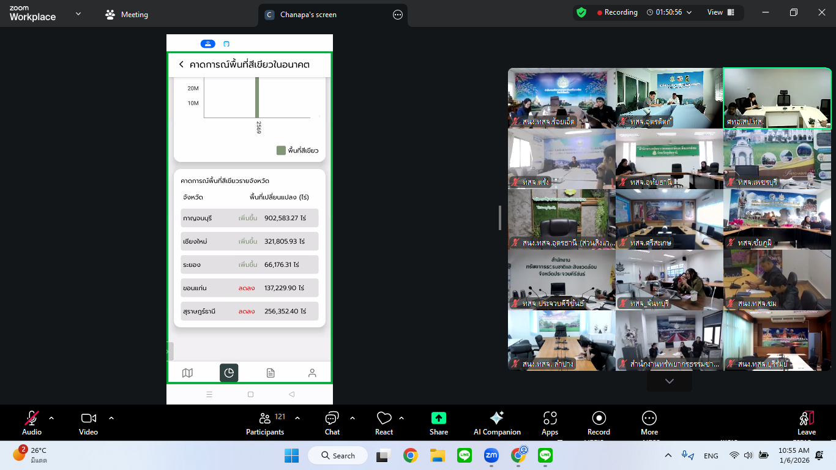Open AI Companion
This screenshot has height=470, width=836.
click(497, 422)
